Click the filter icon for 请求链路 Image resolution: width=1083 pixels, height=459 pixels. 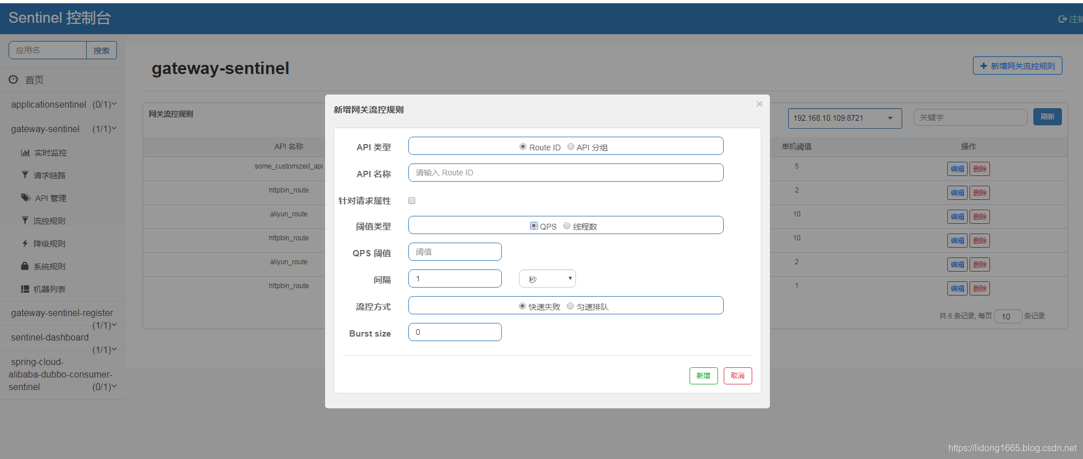(25, 175)
